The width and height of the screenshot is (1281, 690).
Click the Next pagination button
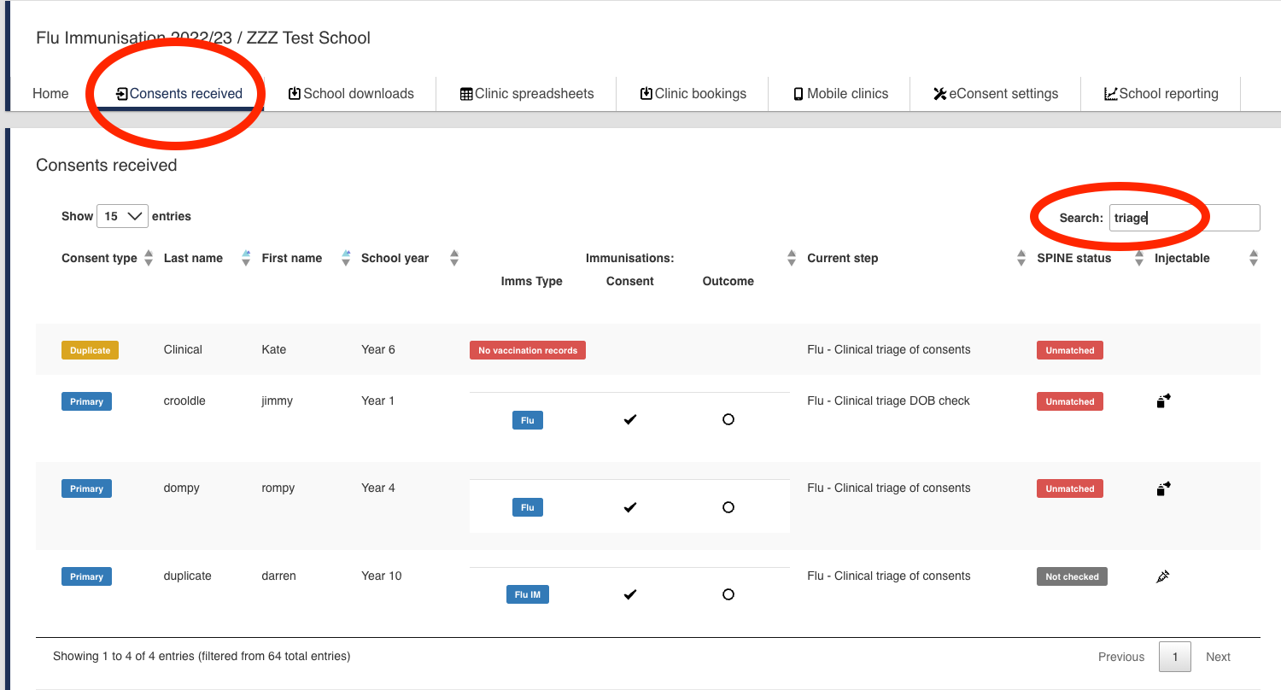click(x=1218, y=657)
